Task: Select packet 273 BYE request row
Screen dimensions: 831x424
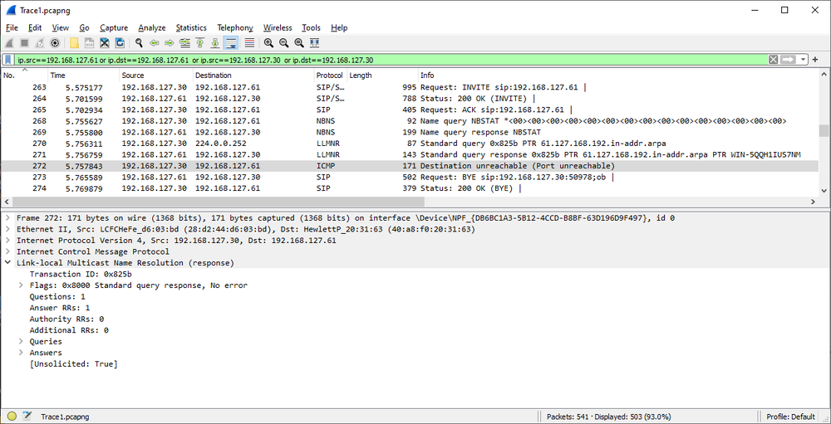Action: click(411, 178)
